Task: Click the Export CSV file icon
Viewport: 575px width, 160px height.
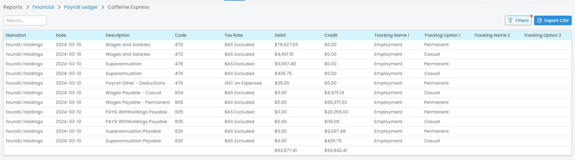Action: [x=540, y=20]
